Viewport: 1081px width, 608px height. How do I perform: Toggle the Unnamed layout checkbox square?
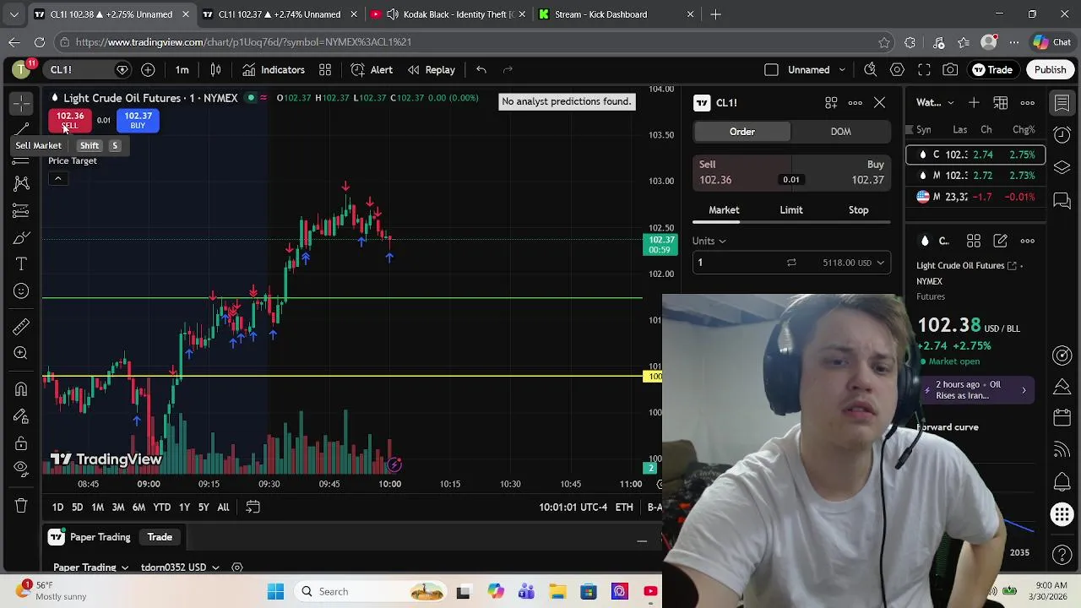coord(771,70)
